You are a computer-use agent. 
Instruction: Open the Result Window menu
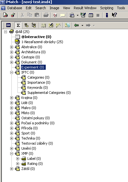click(x=85, y=8)
